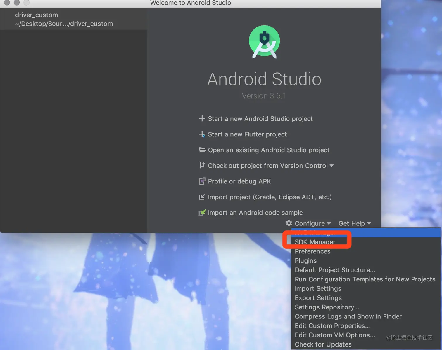The height and width of the screenshot is (350, 442).
Task: Choose Default Project Structure... menu entry
Action: 366,270
